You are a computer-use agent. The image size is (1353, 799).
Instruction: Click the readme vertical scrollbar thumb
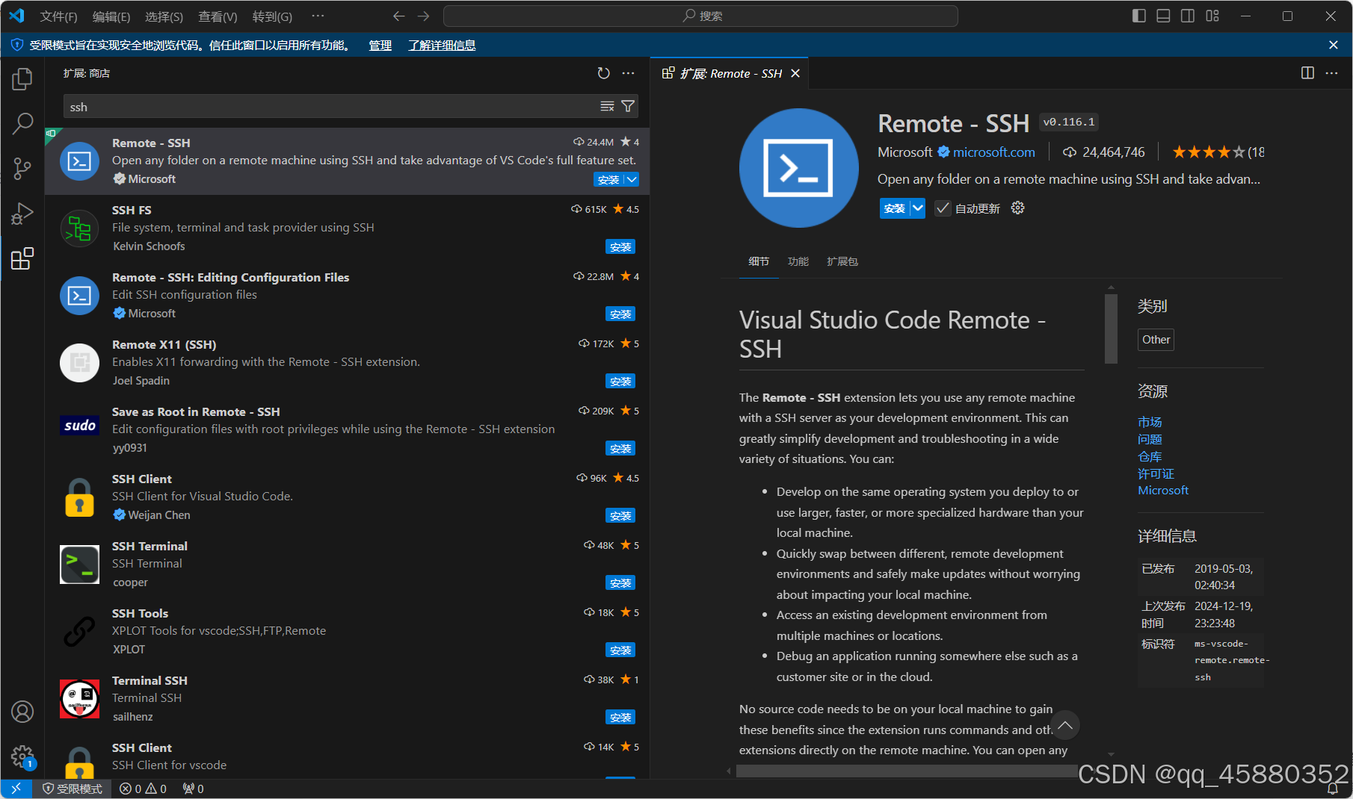[x=1111, y=328]
